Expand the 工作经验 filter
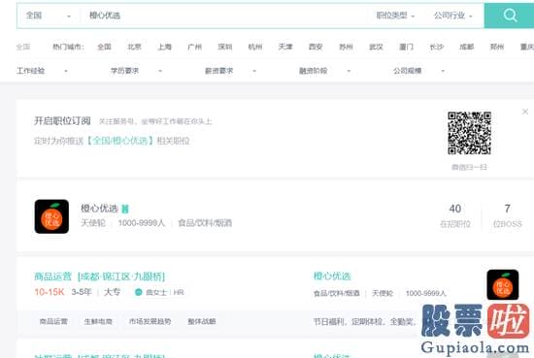 click(x=42, y=71)
